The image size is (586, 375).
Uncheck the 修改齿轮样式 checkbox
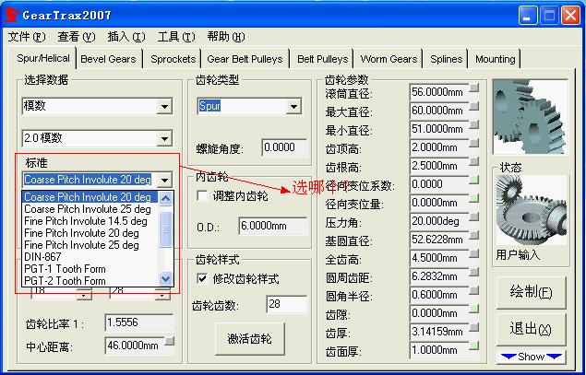pos(202,279)
